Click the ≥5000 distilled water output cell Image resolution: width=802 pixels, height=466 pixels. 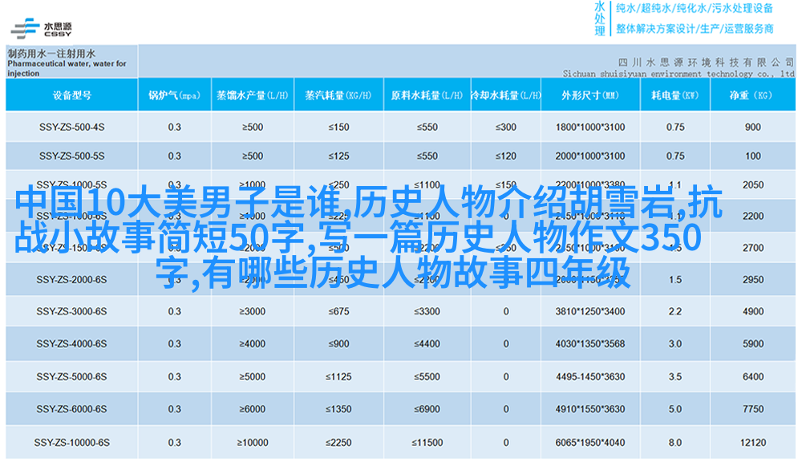[x=253, y=377]
